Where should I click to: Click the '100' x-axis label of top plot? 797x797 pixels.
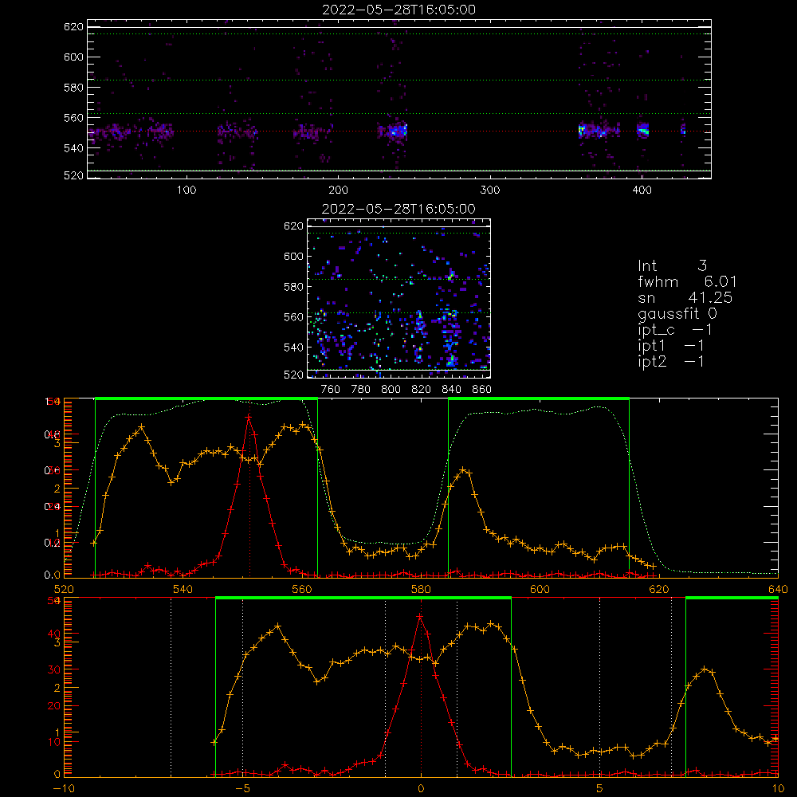[186, 190]
